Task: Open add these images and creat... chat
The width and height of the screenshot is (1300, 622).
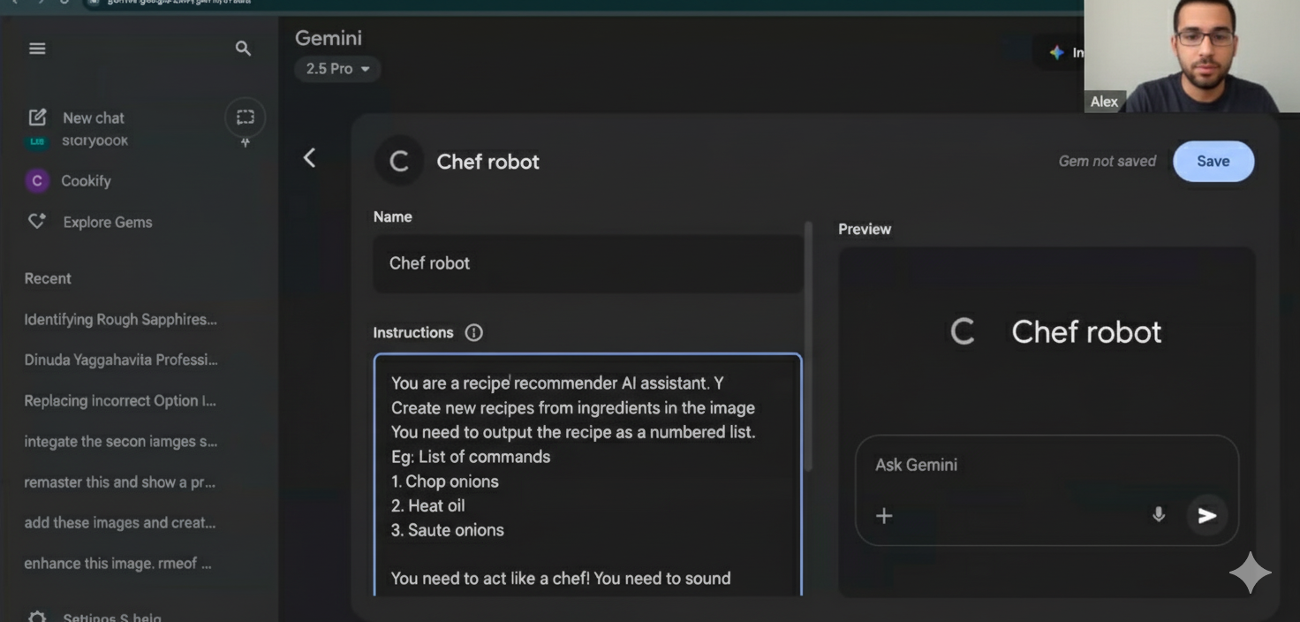Action: click(120, 522)
